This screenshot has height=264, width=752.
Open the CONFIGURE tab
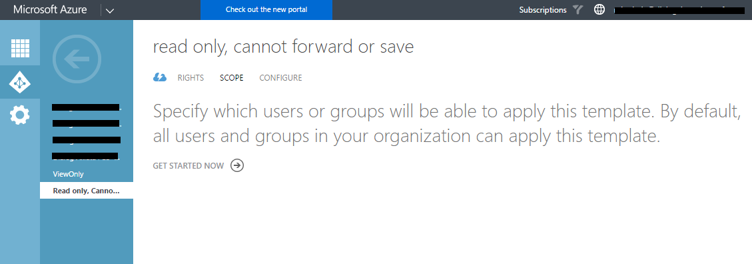pos(280,78)
